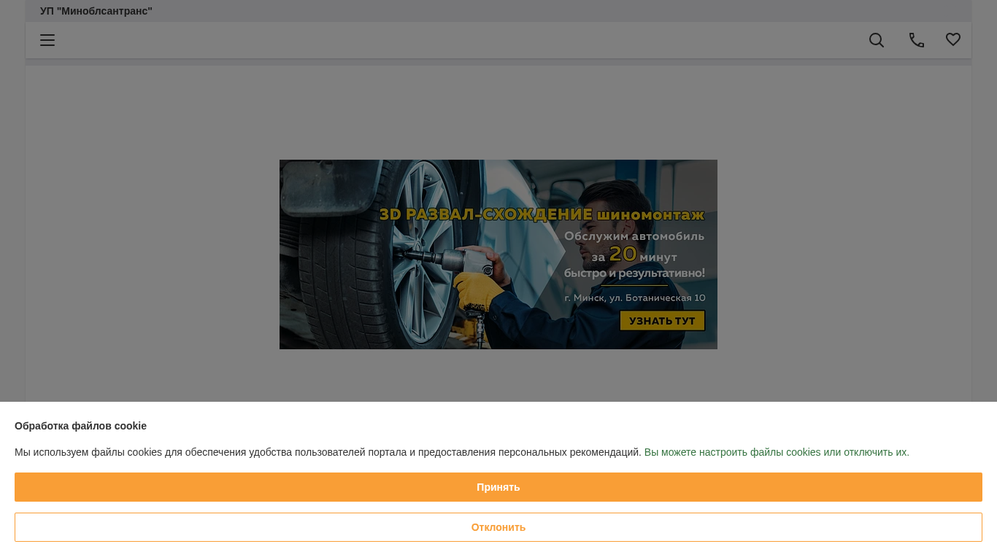The height and width of the screenshot is (560, 997).
Task: Click the Обработка файлов cookie heading
Action: 80,426
